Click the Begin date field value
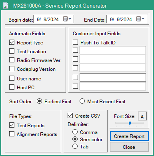 (48, 20)
